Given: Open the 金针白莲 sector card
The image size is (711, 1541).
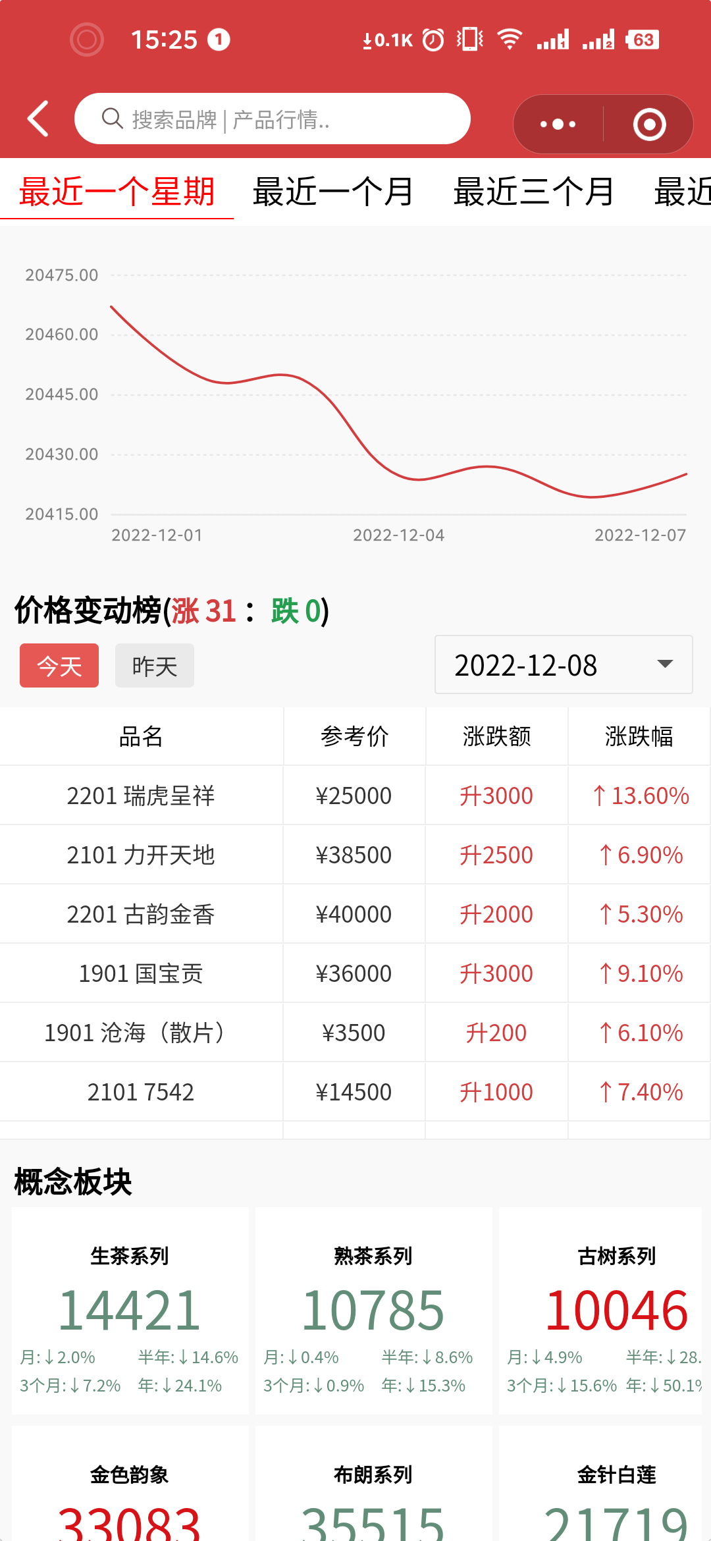Looking at the screenshot, I should tap(600, 1484).
